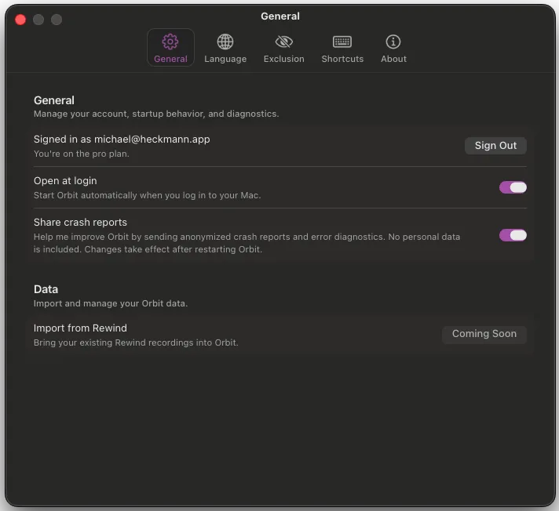Click the 'Import from Rewind' label
Image resolution: width=559 pixels, height=511 pixels.
80,328
